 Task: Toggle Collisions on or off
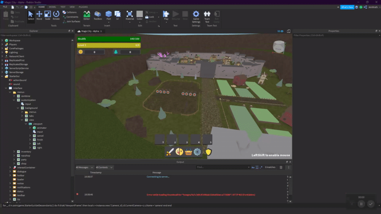70,12
